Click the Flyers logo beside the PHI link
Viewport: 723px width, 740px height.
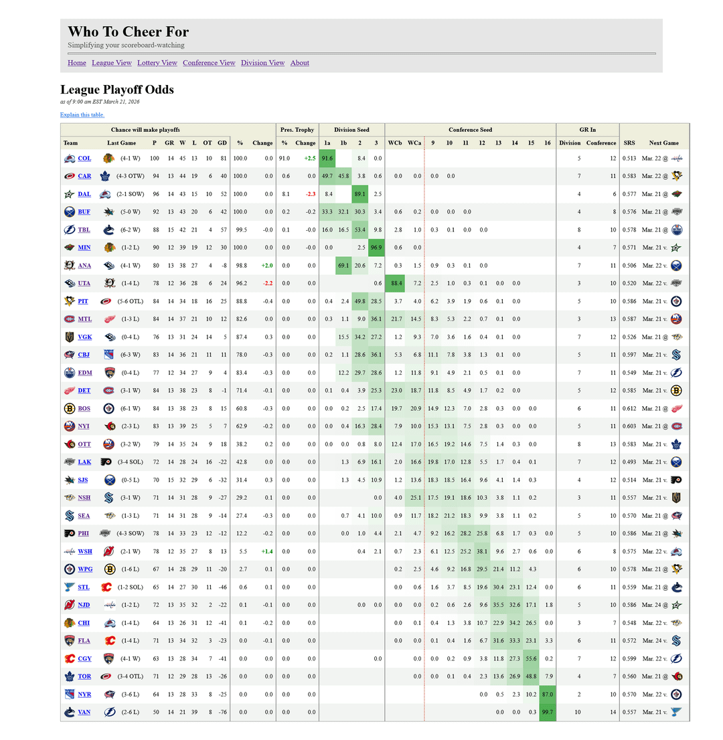69,533
